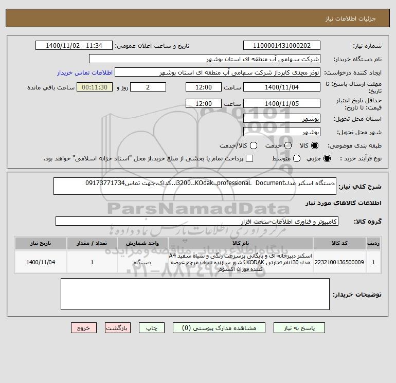Click the واحد شمارش column header
This screenshot has height=383, width=396.
142,243
